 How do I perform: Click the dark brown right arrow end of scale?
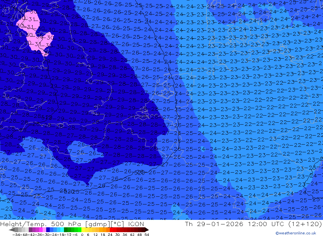point(147,230)
